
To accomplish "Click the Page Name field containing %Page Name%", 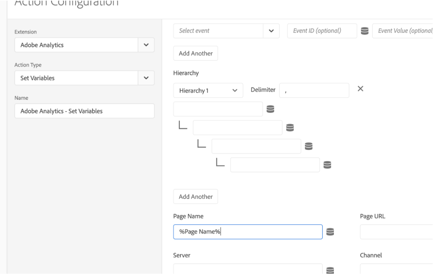I will tap(248, 232).
